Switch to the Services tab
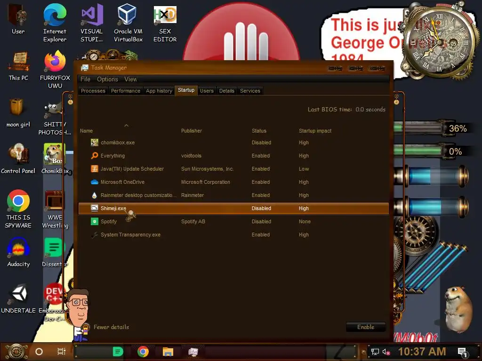Viewport: 482px width, 361px height. (250, 91)
